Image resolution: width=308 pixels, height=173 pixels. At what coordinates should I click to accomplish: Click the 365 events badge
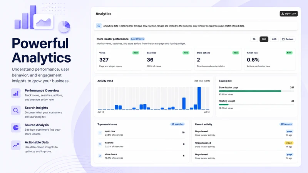tap(286, 124)
